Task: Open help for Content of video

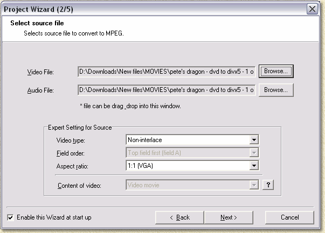Action: click(268, 185)
